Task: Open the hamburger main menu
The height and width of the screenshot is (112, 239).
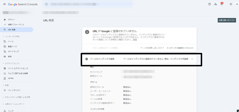Action: pos(4,4)
